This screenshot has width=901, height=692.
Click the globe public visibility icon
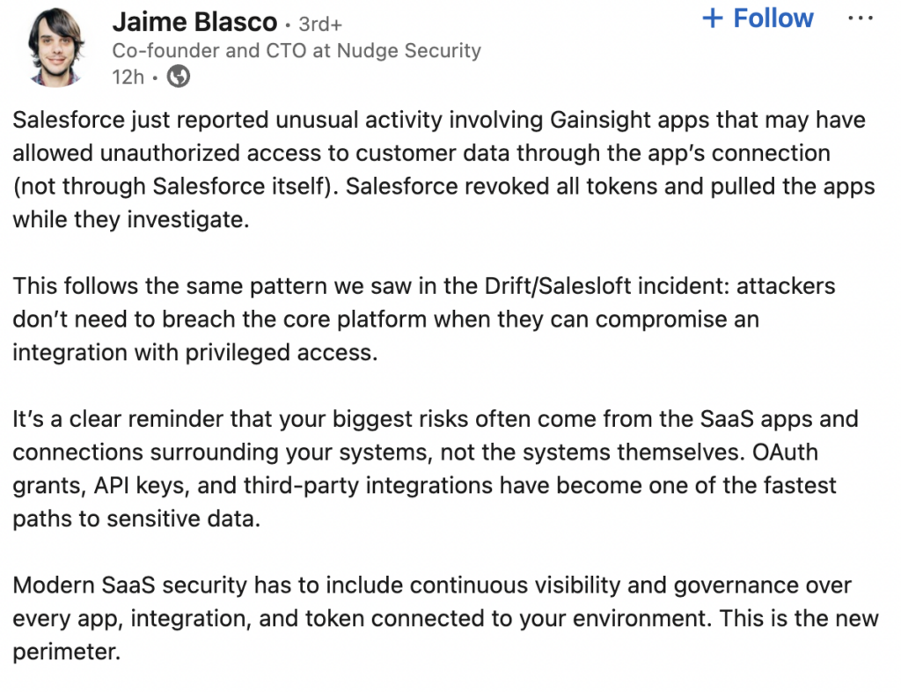[179, 77]
